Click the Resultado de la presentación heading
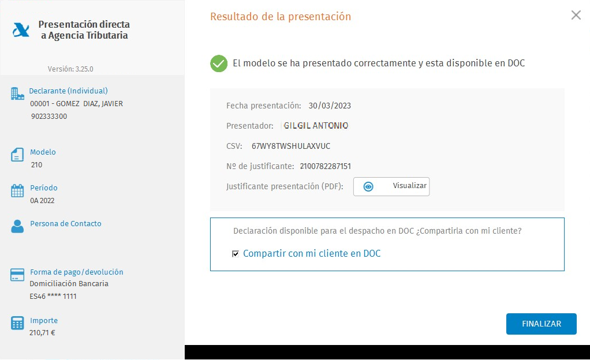The image size is (590, 360). pyautogui.click(x=281, y=17)
